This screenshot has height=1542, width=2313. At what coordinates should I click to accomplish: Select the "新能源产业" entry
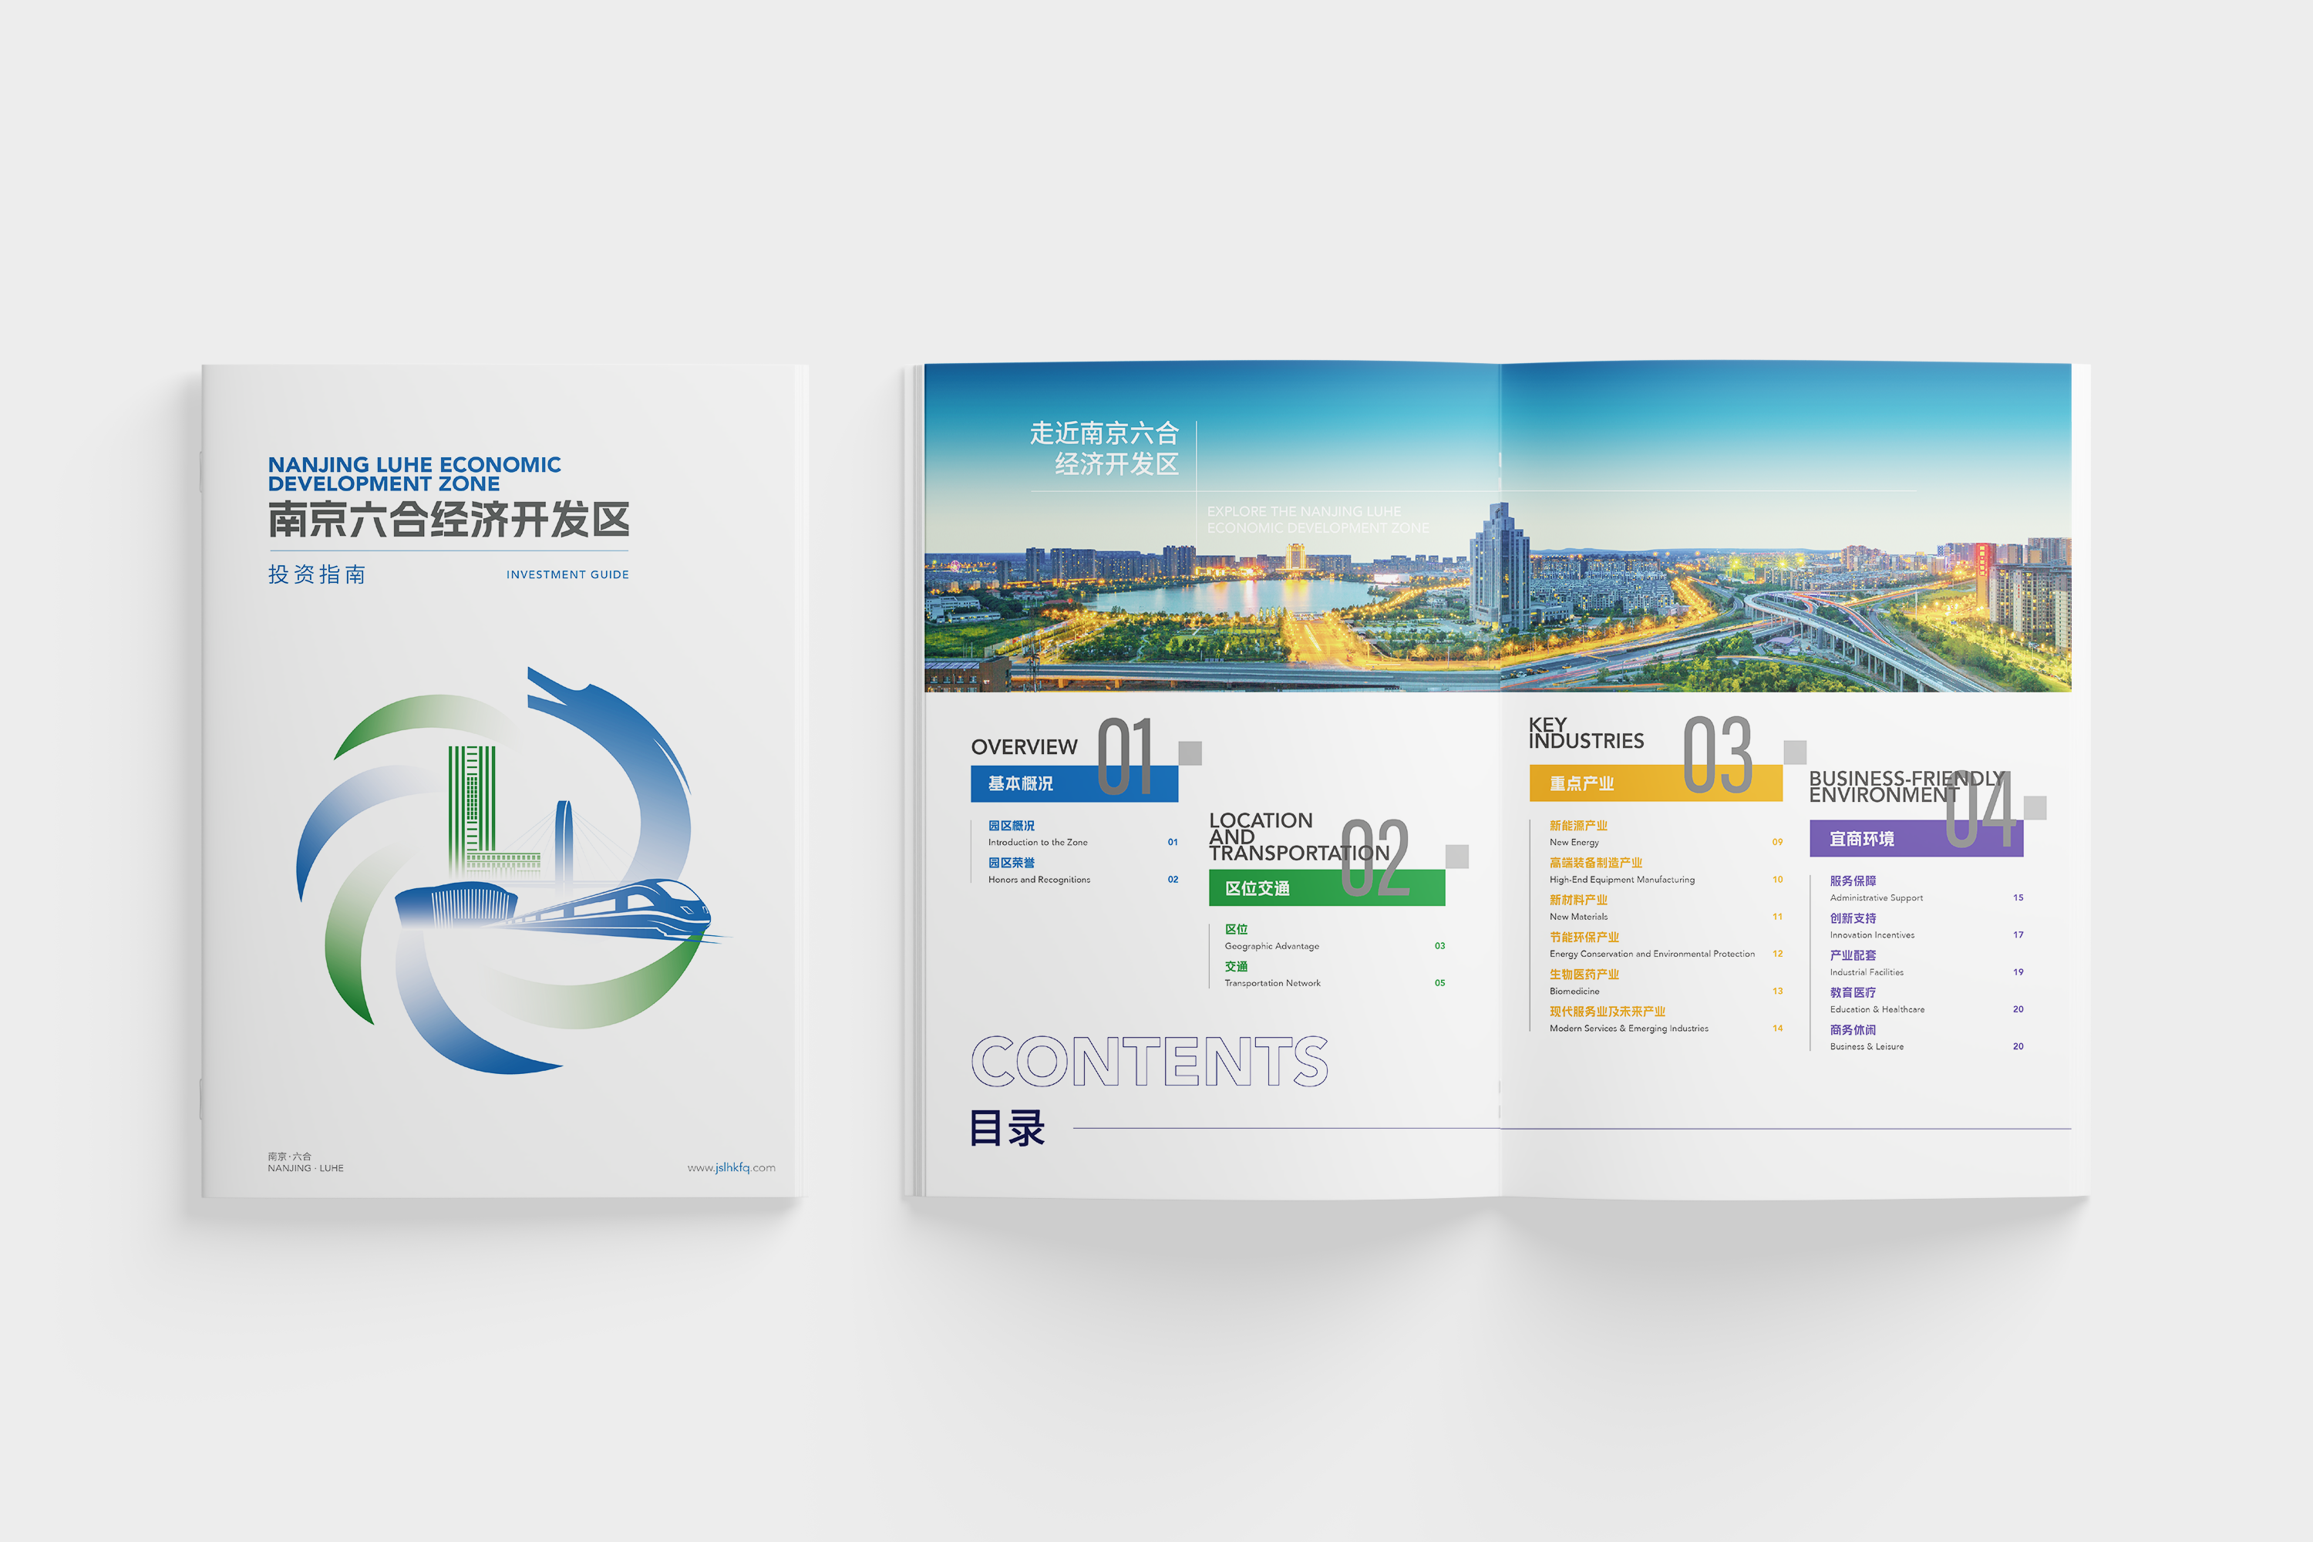click(1578, 825)
